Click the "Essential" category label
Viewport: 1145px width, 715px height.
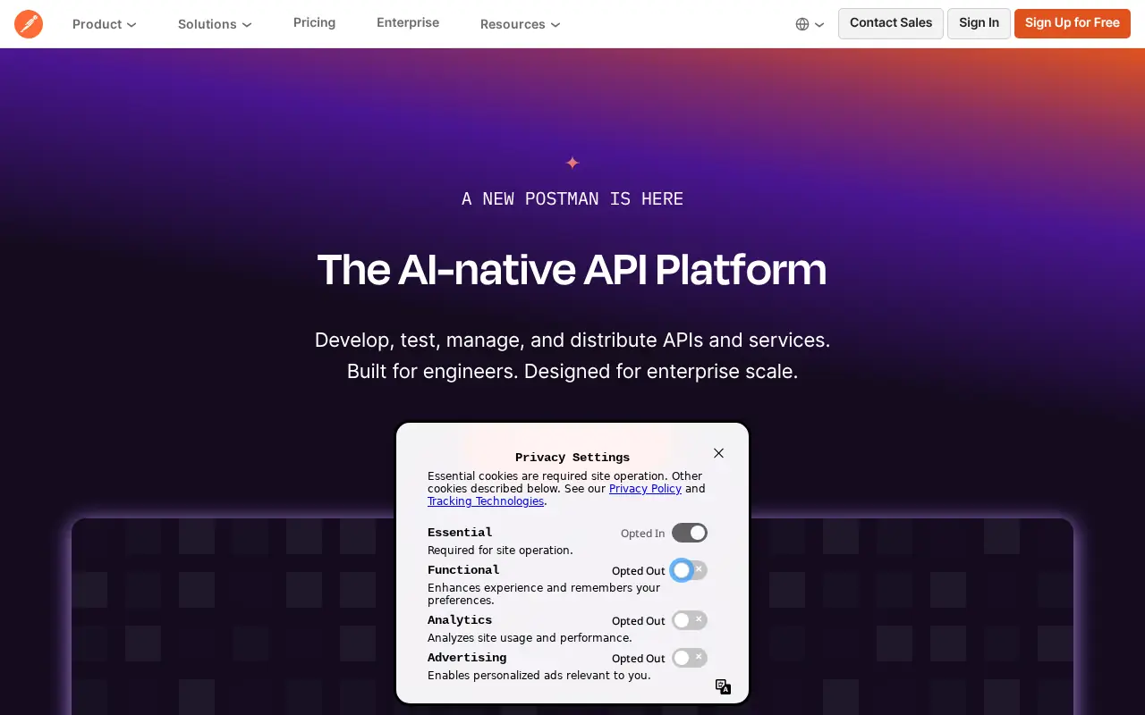(460, 533)
